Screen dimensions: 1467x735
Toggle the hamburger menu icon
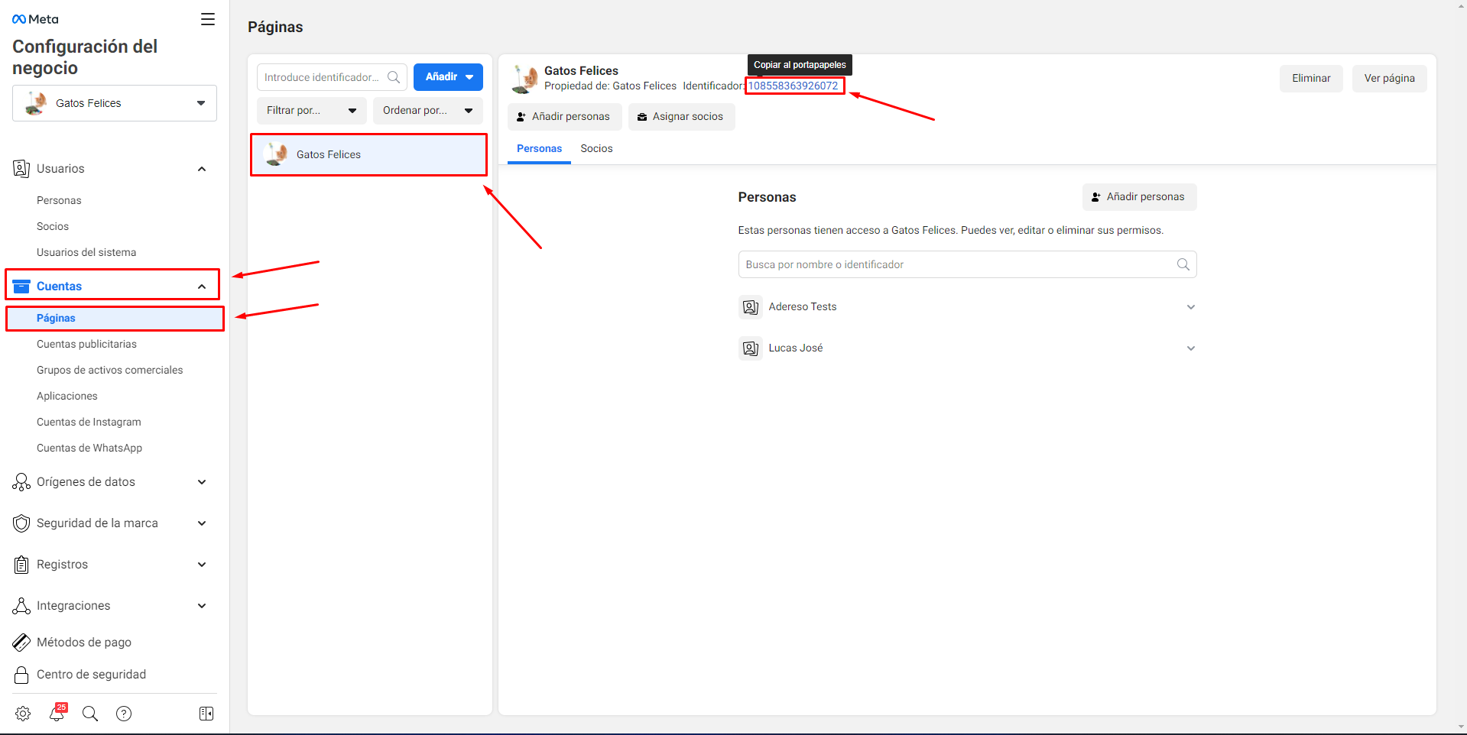click(208, 19)
